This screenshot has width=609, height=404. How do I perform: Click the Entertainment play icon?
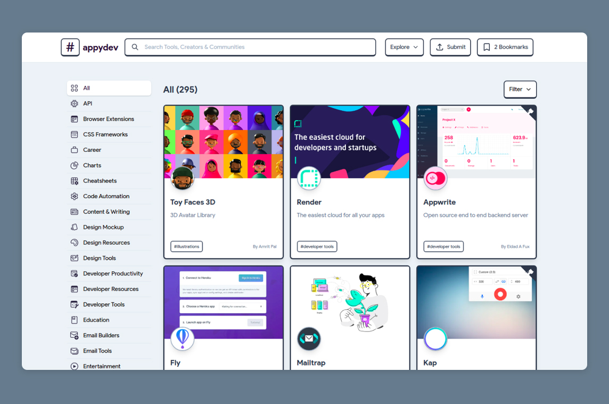pyautogui.click(x=74, y=366)
